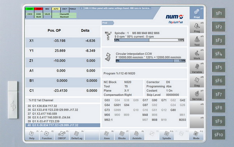The height and width of the screenshot is (147, 234).
Task: Click the C1 axis position -23.4130
Action: coord(60,91)
